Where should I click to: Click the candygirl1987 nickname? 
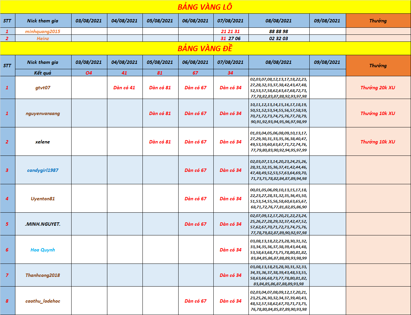[x=43, y=170]
